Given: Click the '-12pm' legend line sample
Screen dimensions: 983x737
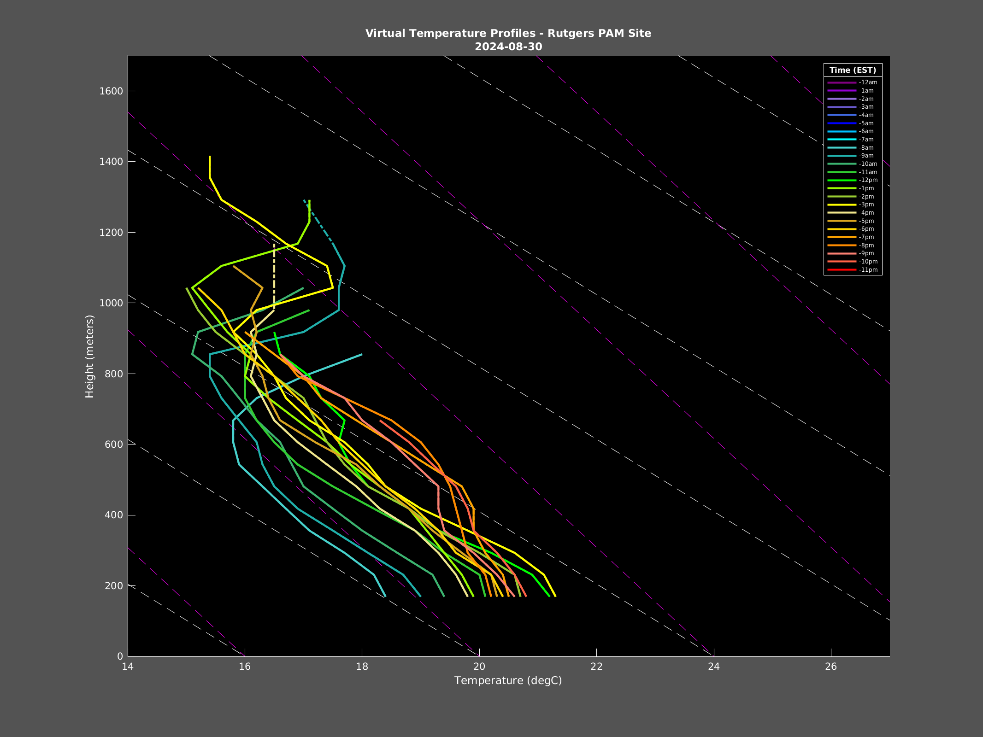Looking at the screenshot, I should tap(842, 180).
